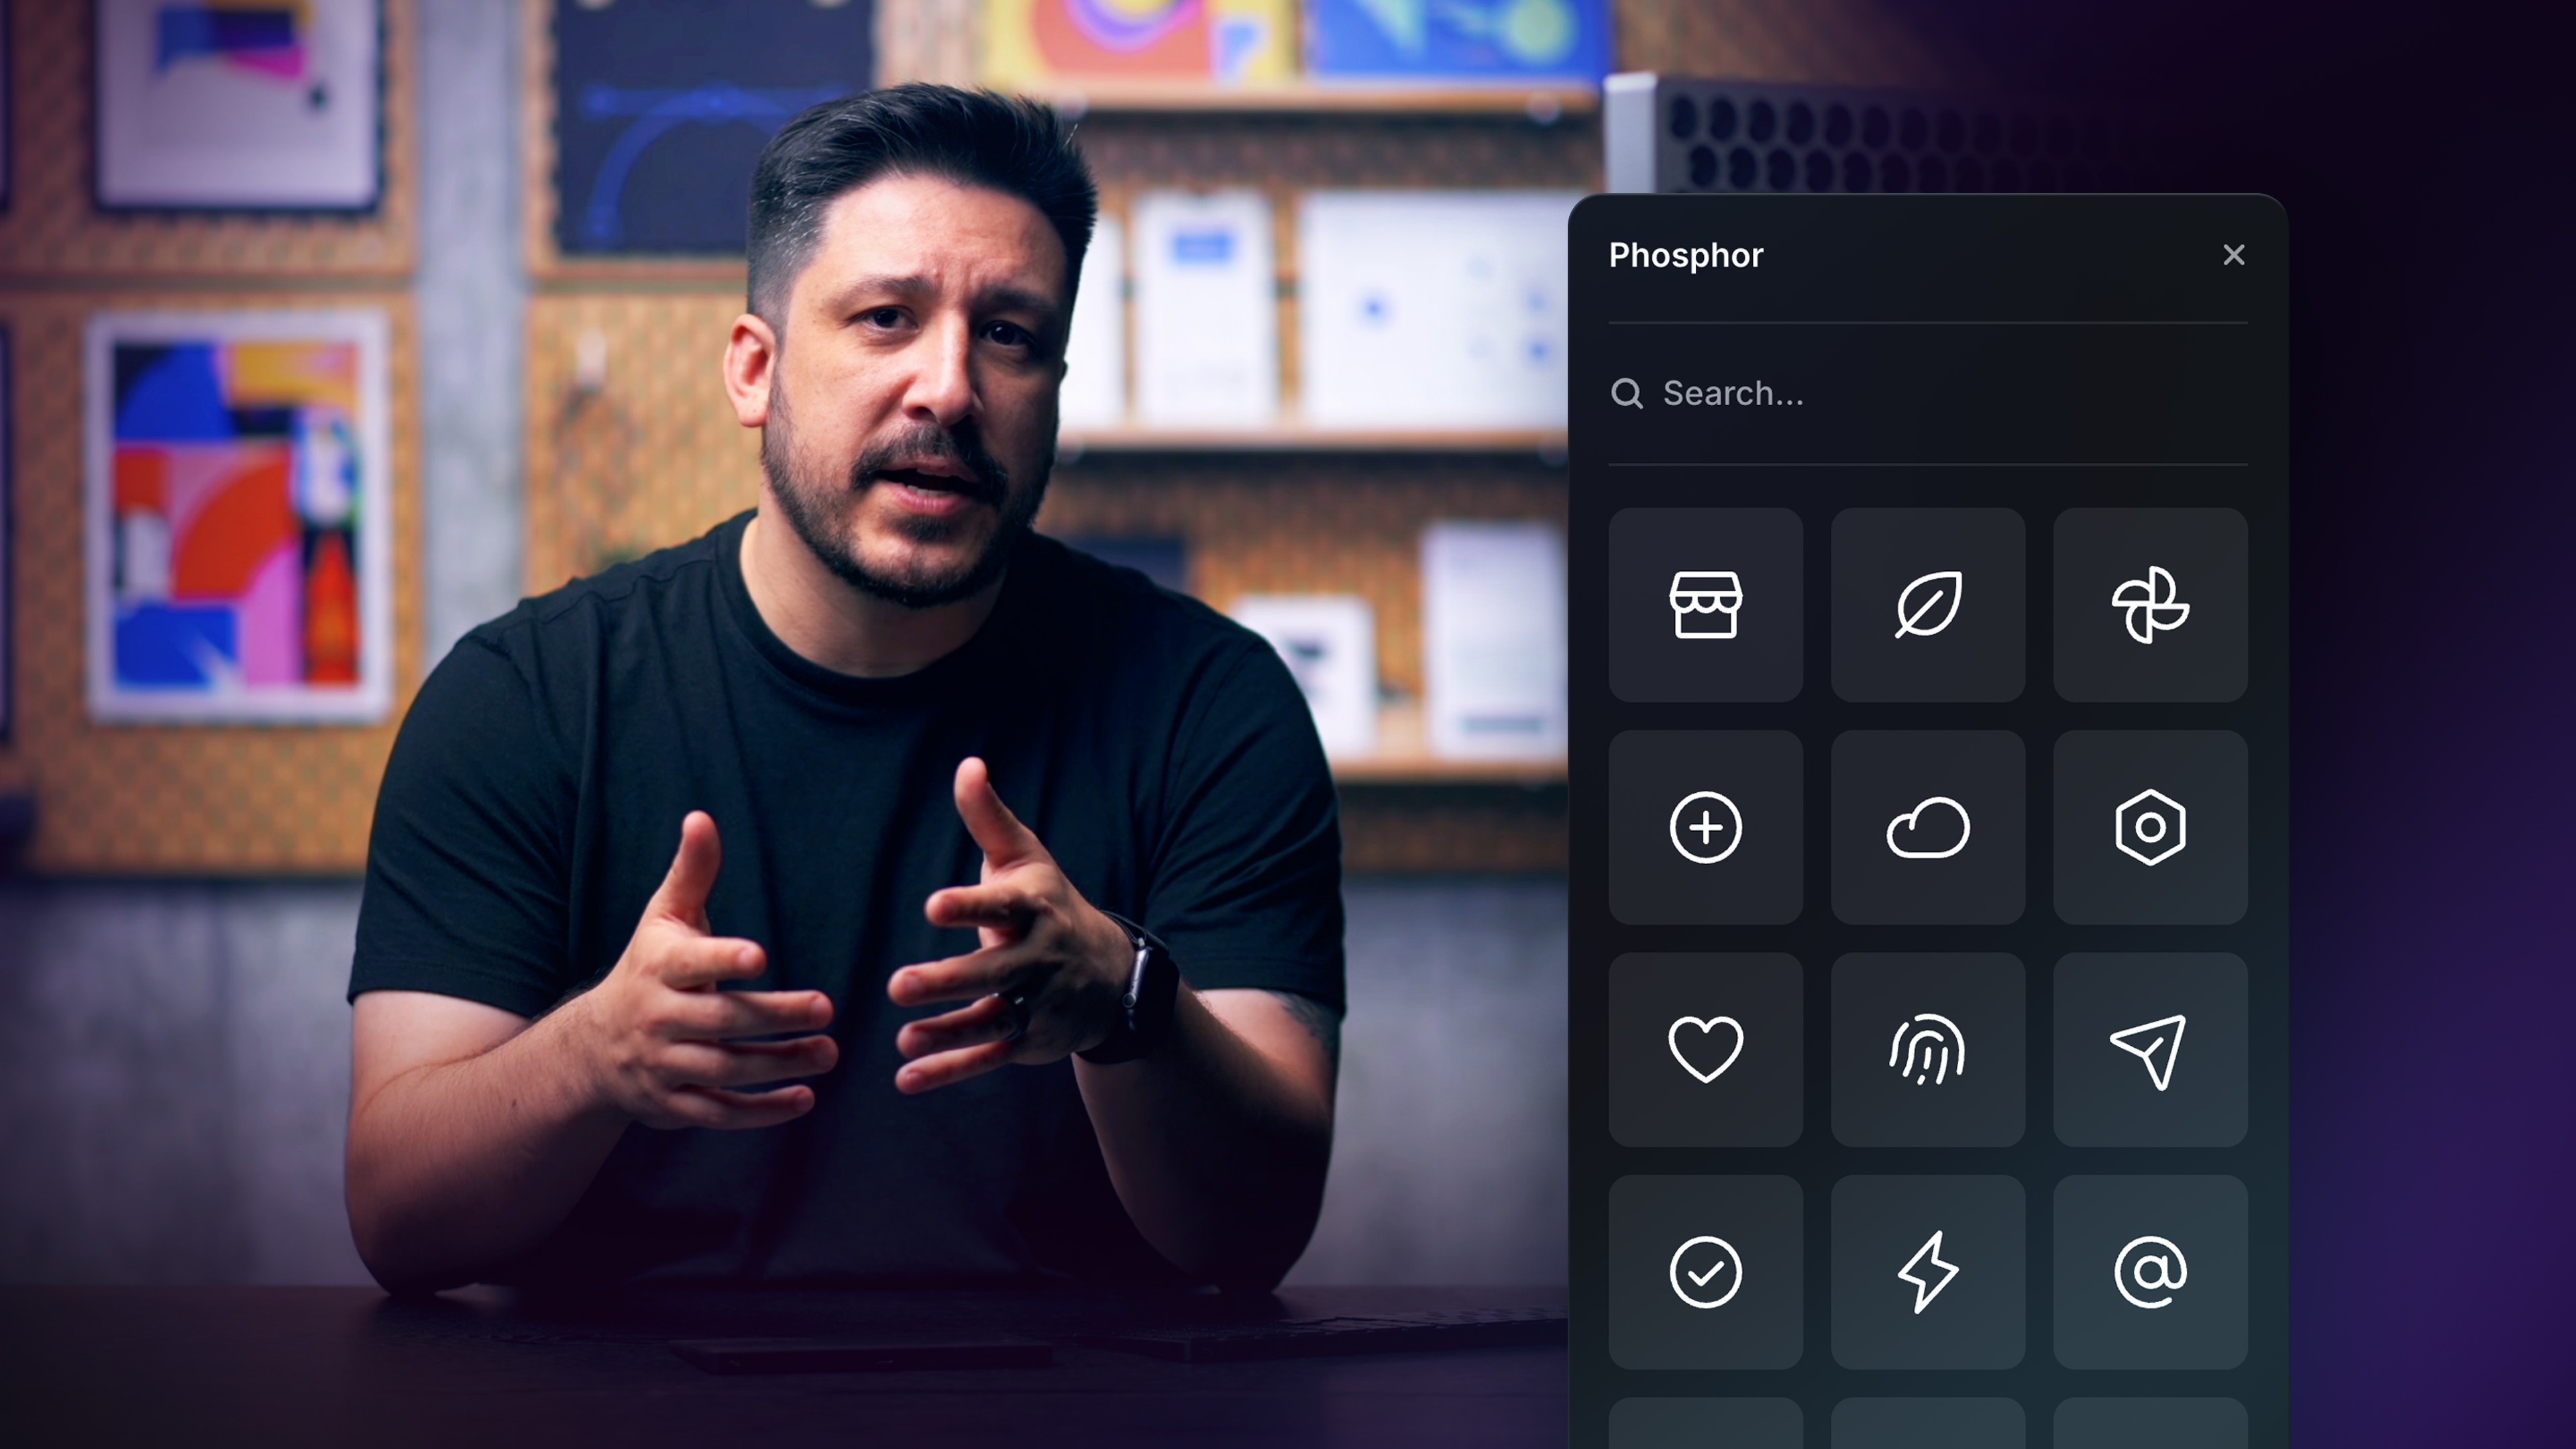The image size is (2576, 1449).
Task: Choose the hexagon nut icon
Action: click(x=2150, y=827)
